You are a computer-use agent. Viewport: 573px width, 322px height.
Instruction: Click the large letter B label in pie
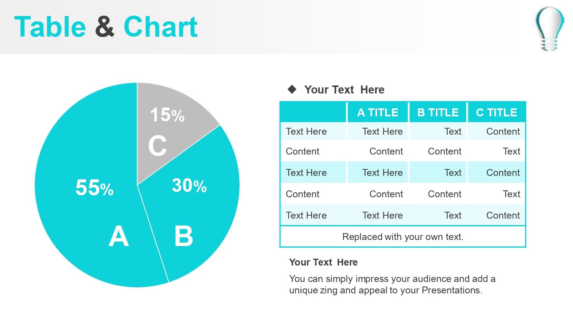coord(184,236)
